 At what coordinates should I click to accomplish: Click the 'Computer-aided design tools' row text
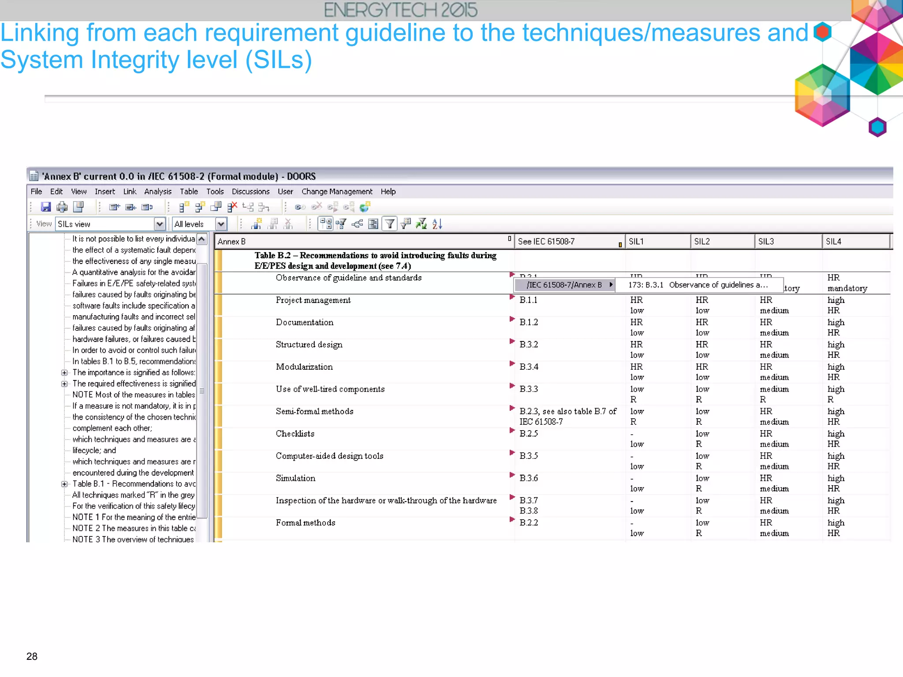[329, 456]
